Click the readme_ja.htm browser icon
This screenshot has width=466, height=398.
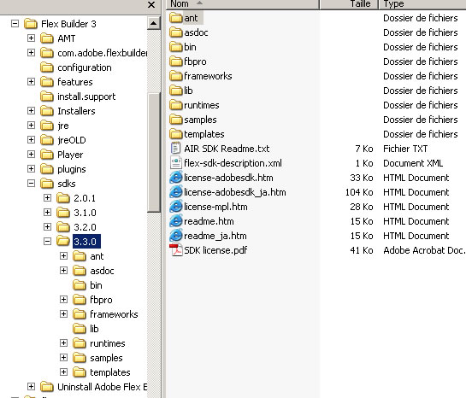coord(175,236)
